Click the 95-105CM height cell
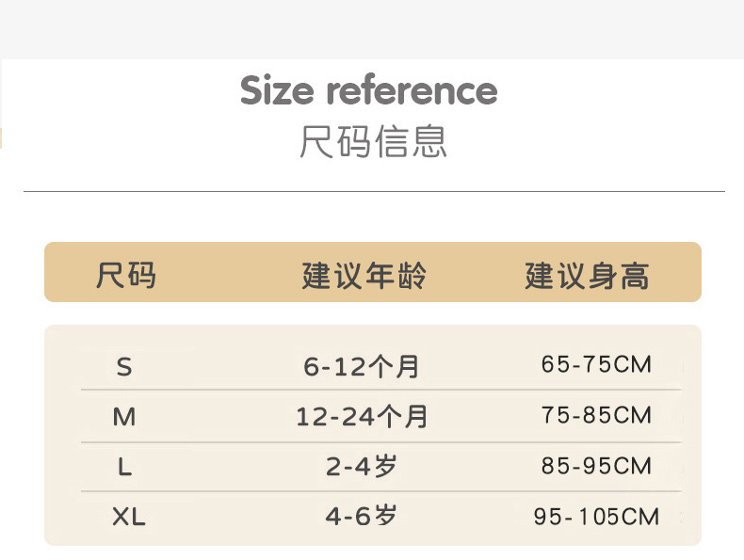Viewport: 744px width, 560px height. coord(596,517)
